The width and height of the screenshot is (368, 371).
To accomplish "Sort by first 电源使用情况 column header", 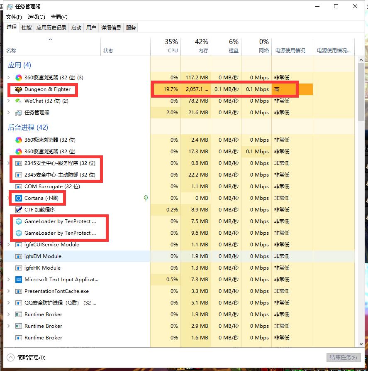I will 292,47.
